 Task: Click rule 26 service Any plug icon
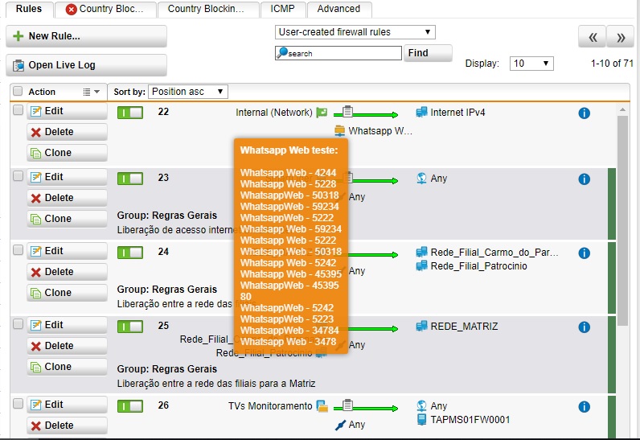pyautogui.click(x=340, y=425)
